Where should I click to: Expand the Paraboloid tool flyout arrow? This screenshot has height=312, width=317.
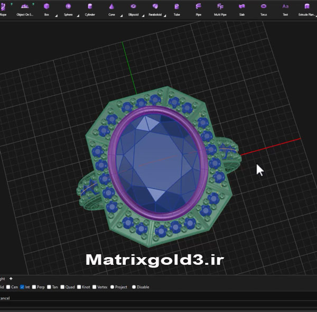[x=165, y=16]
